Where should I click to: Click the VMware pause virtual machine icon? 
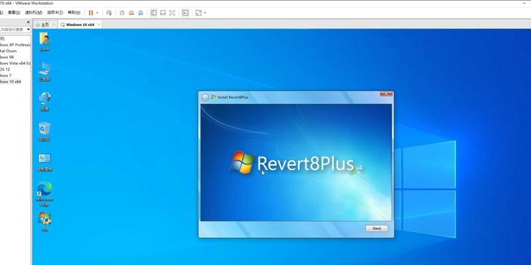pos(91,13)
